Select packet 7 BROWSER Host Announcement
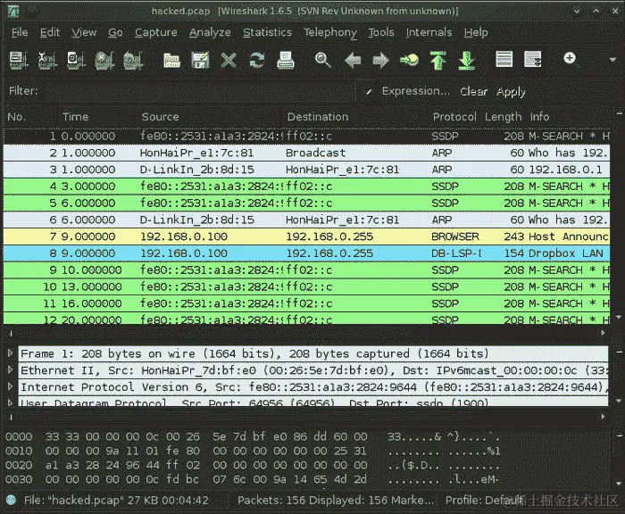 pyautogui.click(x=306, y=236)
